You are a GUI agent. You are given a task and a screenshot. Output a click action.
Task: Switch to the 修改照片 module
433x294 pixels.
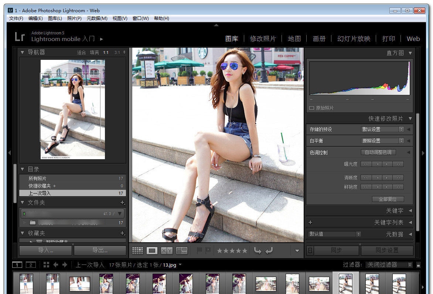coord(263,39)
